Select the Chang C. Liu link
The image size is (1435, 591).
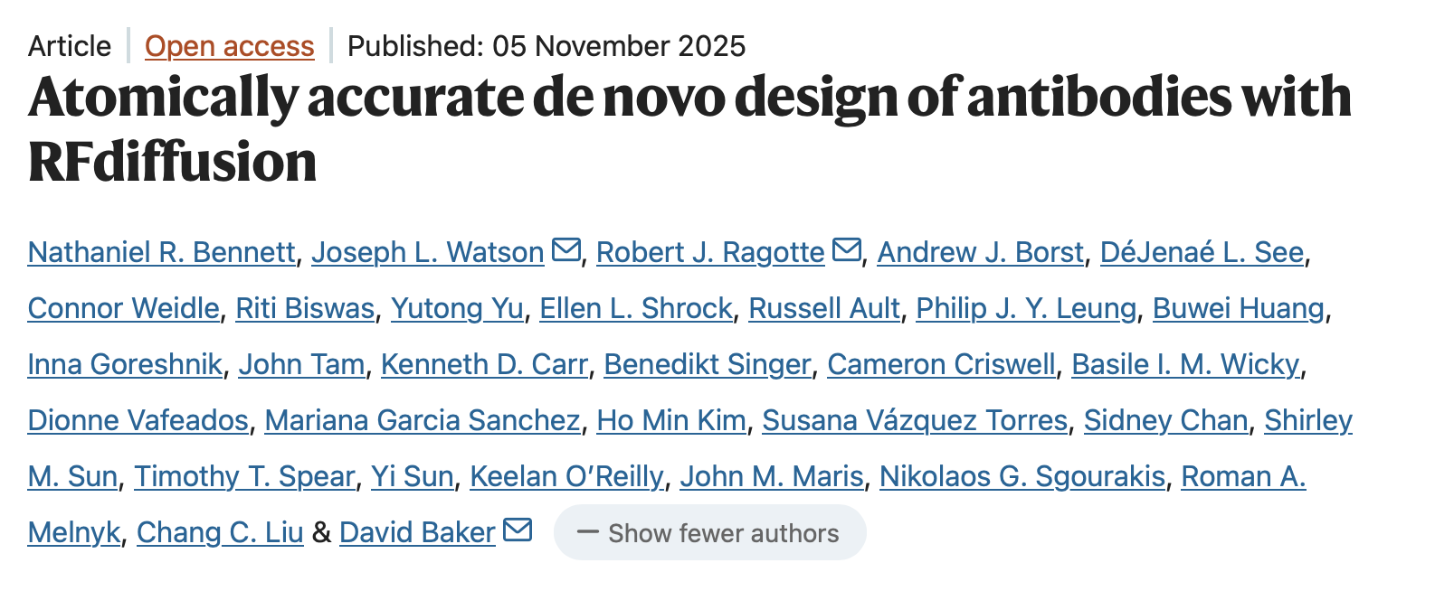click(x=220, y=531)
